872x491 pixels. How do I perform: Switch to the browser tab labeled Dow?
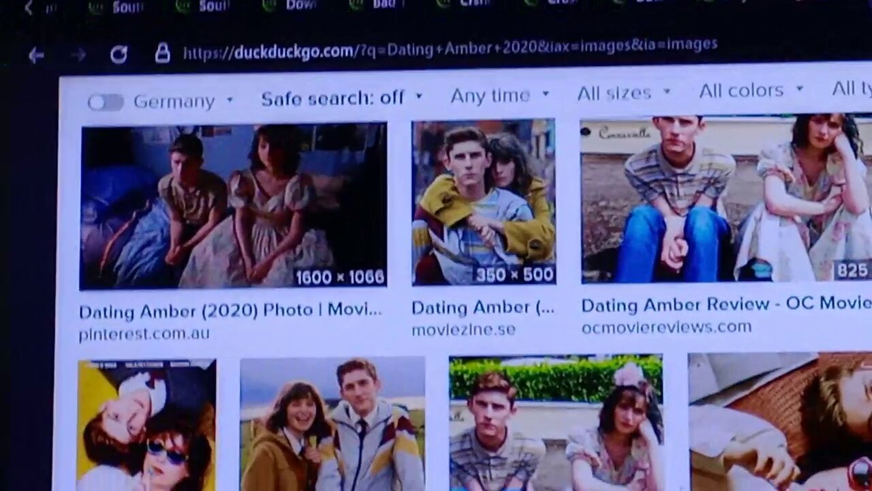pyautogui.click(x=290, y=5)
